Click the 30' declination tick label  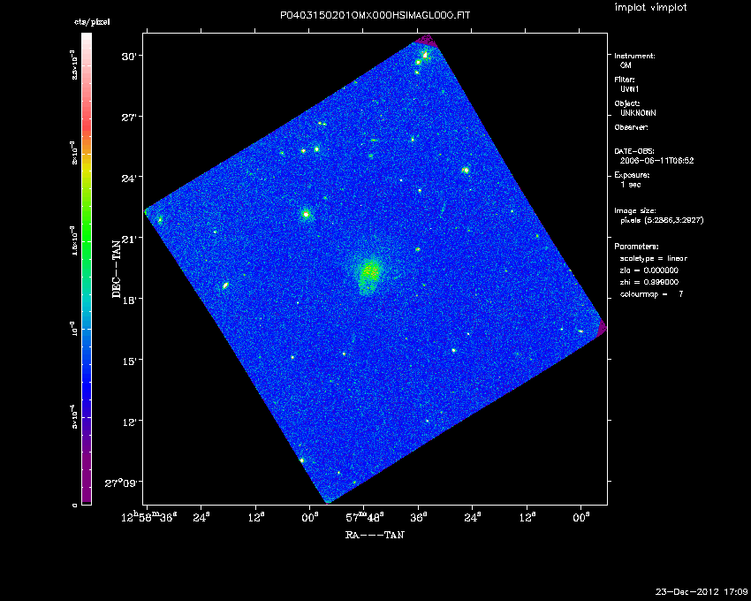click(x=129, y=56)
